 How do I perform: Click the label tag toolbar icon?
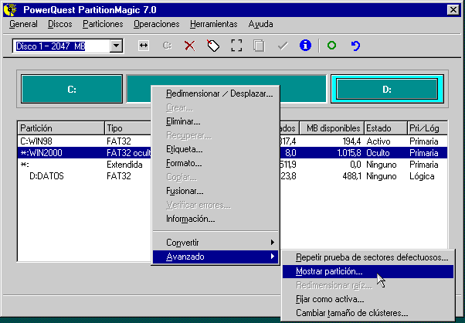click(x=213, y=46)
